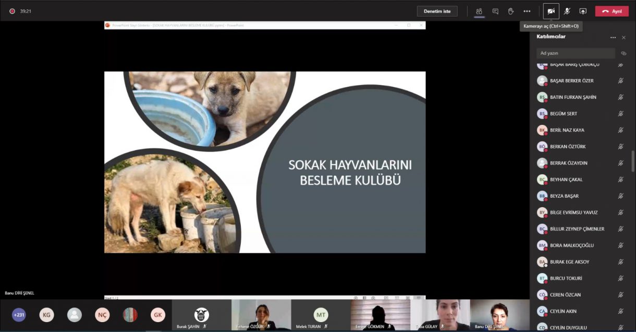Open the +231 more participants bubble
This screenshot has height=332, width=636.
[19, 315]
